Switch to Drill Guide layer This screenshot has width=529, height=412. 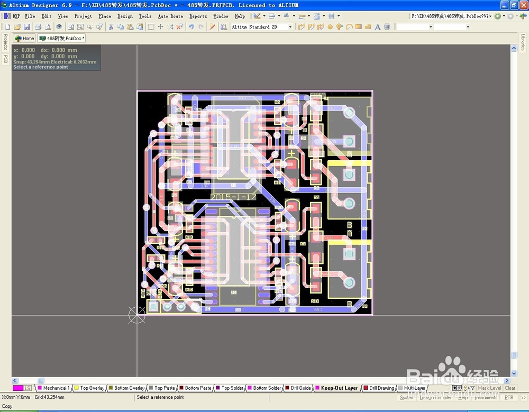point(298,388)
